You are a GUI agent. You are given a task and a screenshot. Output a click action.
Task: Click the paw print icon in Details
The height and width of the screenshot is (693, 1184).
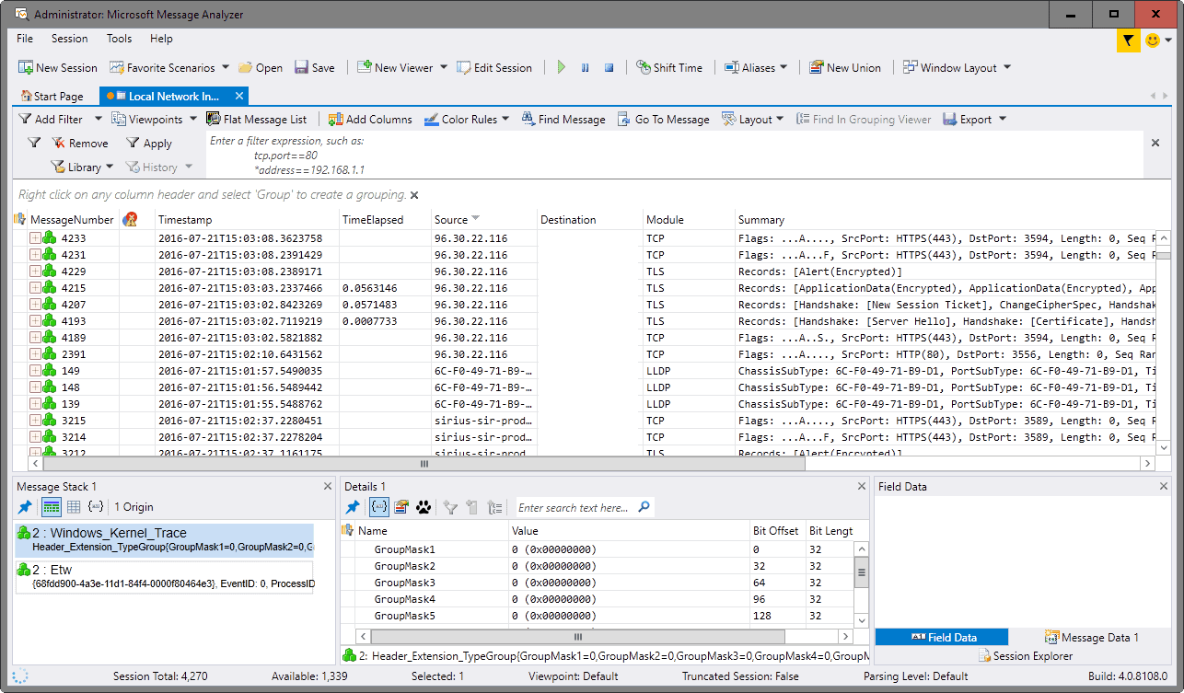point(424,506)
